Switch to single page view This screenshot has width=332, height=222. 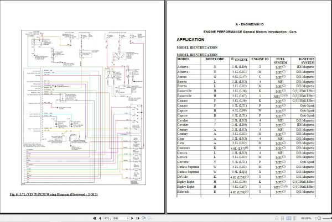(x=277, y=218)
